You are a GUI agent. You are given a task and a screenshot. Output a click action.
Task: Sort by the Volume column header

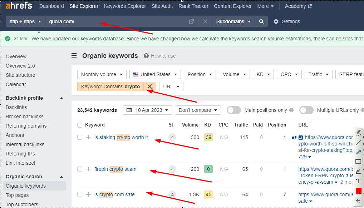point(190,125)
